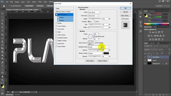Select the Lasso tool
171x96 pixels.
pyautogui.click(x=2, y=21)
